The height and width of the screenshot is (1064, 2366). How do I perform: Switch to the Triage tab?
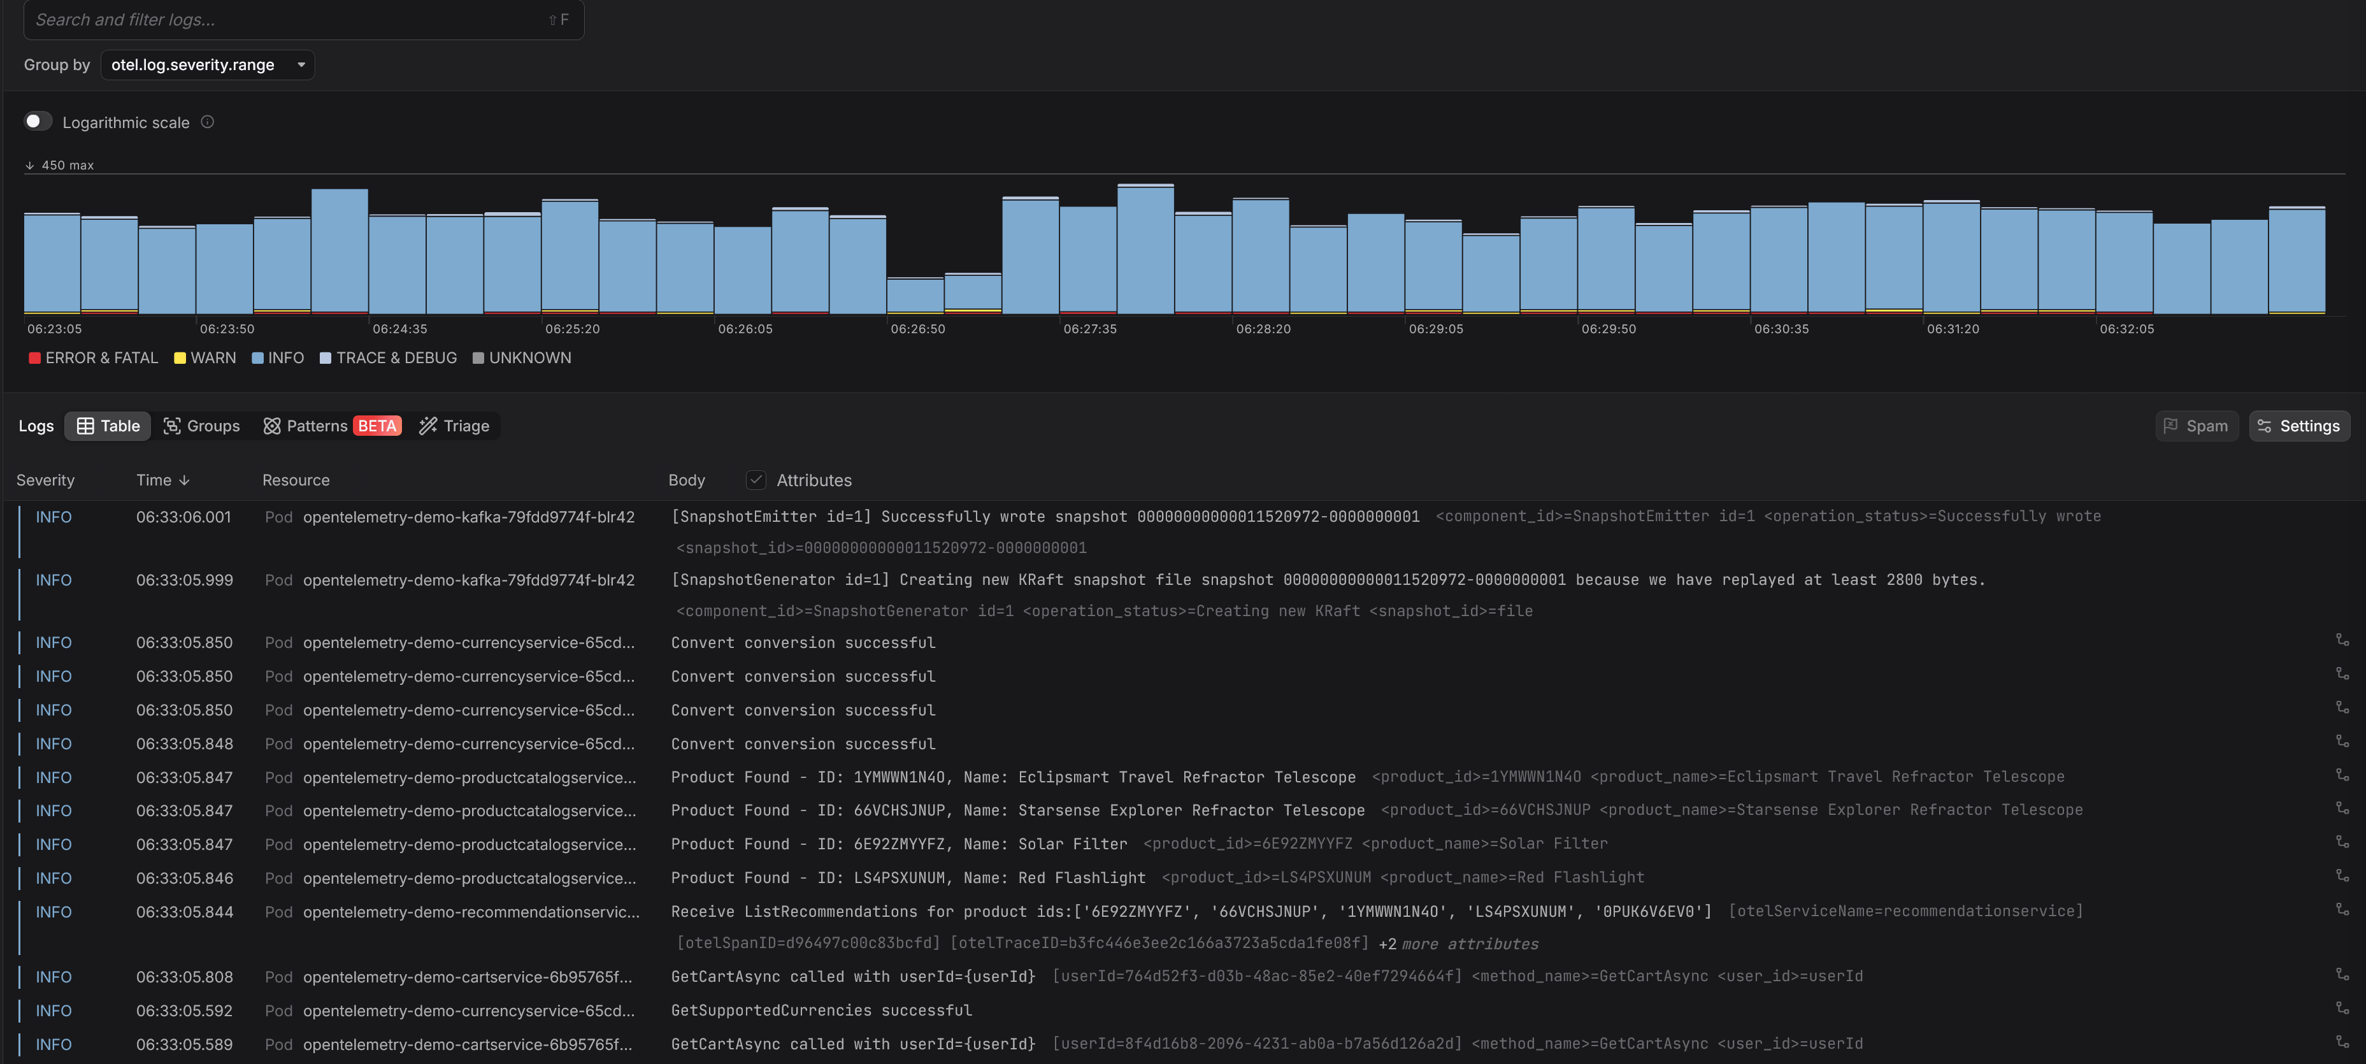(x=455, y=426)
